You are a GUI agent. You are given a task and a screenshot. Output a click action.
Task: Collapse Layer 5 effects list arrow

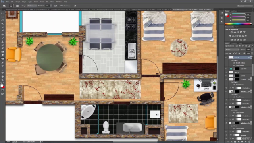[x=251, y=57]
